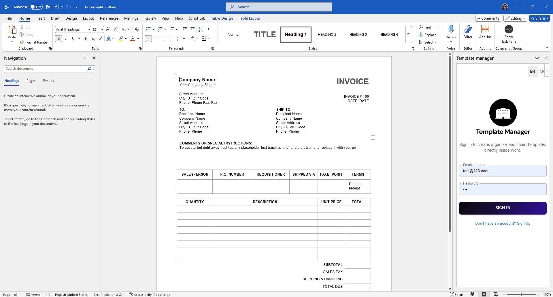Open Change Case dropdown

(x=126, y=29)
